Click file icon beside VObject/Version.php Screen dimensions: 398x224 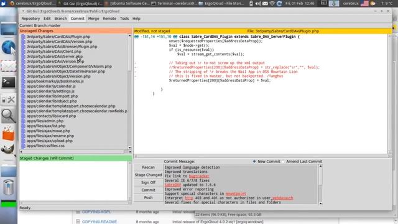tap(24, 76)
